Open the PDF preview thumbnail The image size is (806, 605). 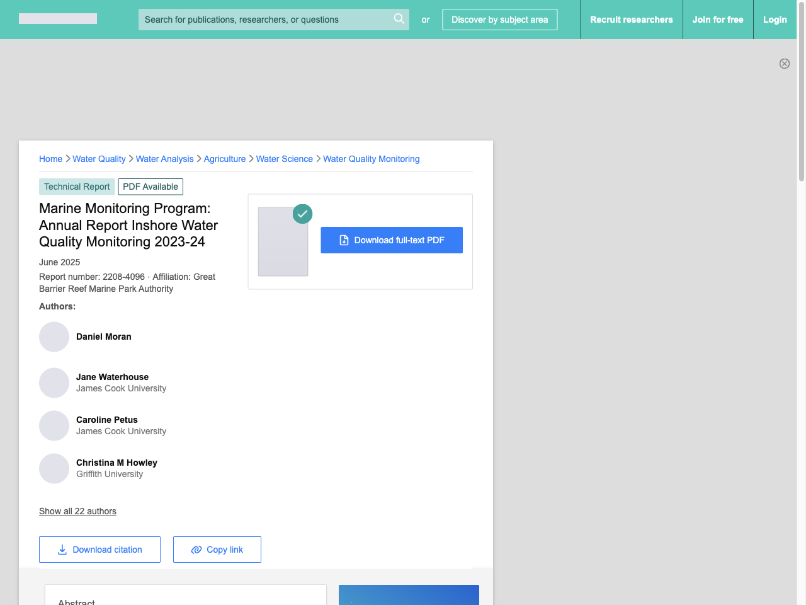(x=283, y=241)
